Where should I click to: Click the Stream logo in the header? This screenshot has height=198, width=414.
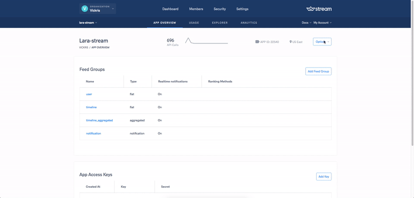[x=319, y=9]
